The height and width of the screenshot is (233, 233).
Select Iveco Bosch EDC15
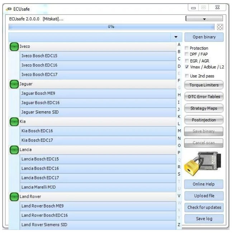tap(98, 56)
